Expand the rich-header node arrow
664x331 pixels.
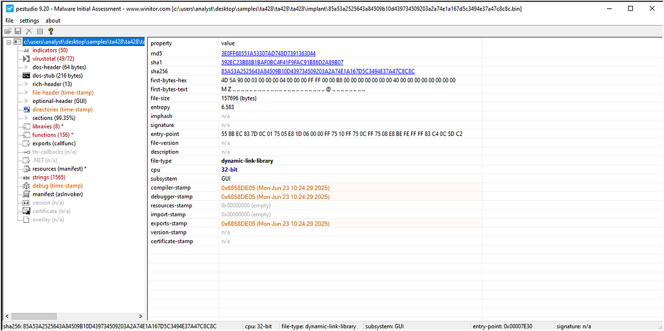click(x=26, y=84)
